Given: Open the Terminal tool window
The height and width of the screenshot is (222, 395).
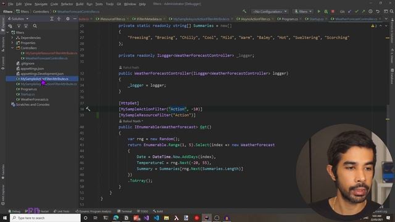Looking at the screenshot, I should (x=125, y=211).
